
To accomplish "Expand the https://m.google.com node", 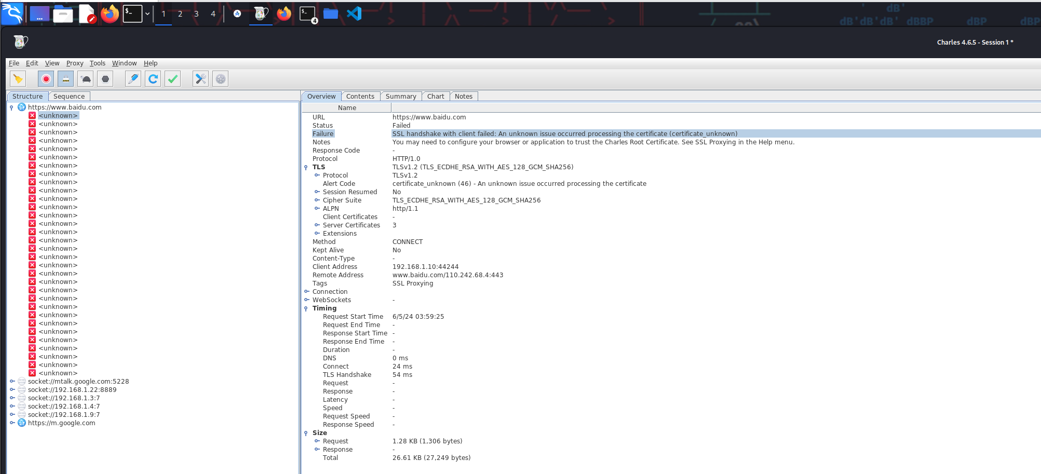I will coord(12,423).
